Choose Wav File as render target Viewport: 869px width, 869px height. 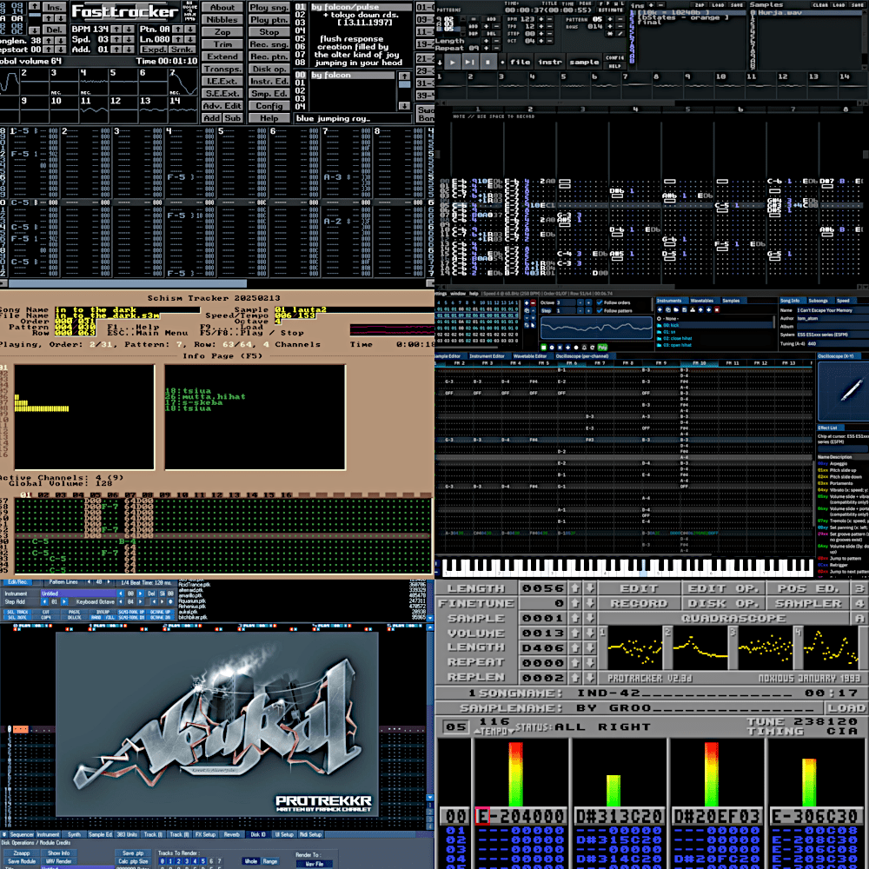[315, 864]
